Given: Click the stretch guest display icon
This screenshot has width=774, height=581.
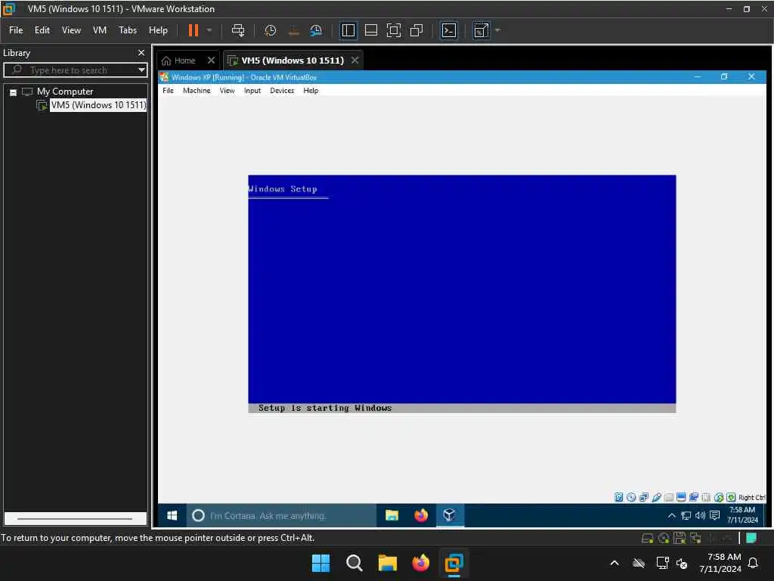Looking at the screenshot, I should tap(481, 30).
